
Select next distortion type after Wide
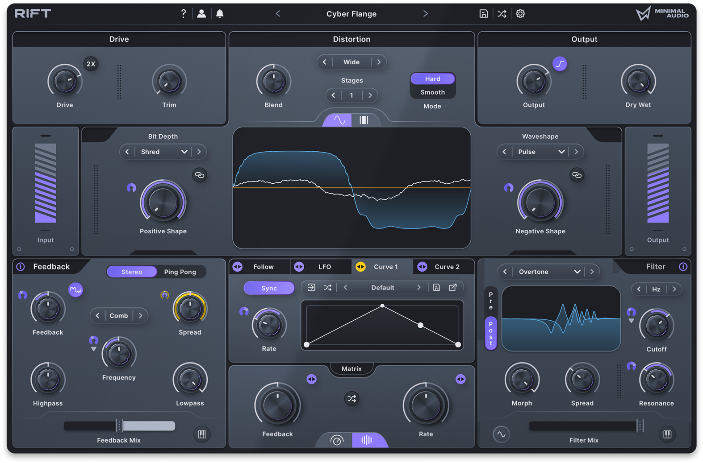pyautogui.click(x=379, y=62)
